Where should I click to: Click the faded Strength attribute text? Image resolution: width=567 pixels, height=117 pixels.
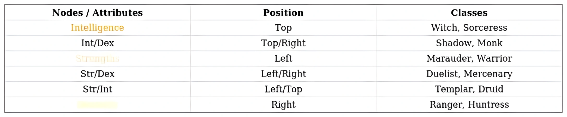(98, 59)
